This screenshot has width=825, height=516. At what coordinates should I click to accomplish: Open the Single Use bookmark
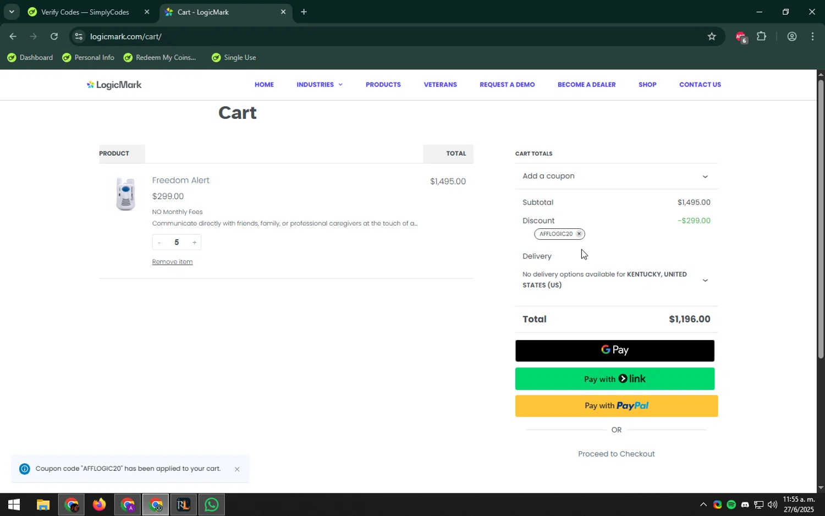tap(234, 58)
